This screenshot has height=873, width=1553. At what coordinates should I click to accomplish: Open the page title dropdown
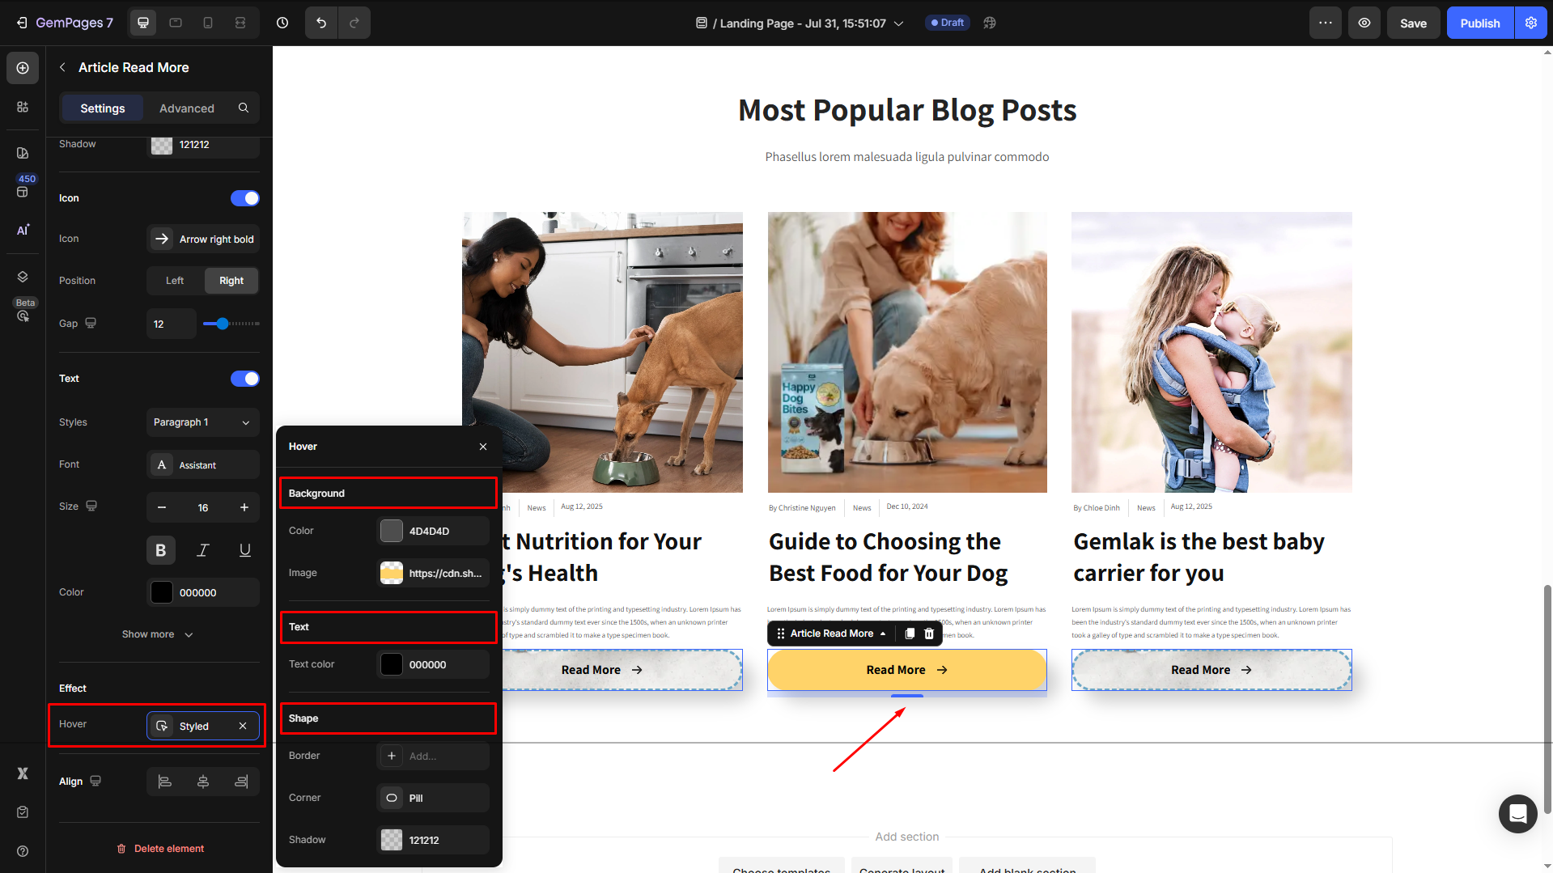(x=800, y=23)
